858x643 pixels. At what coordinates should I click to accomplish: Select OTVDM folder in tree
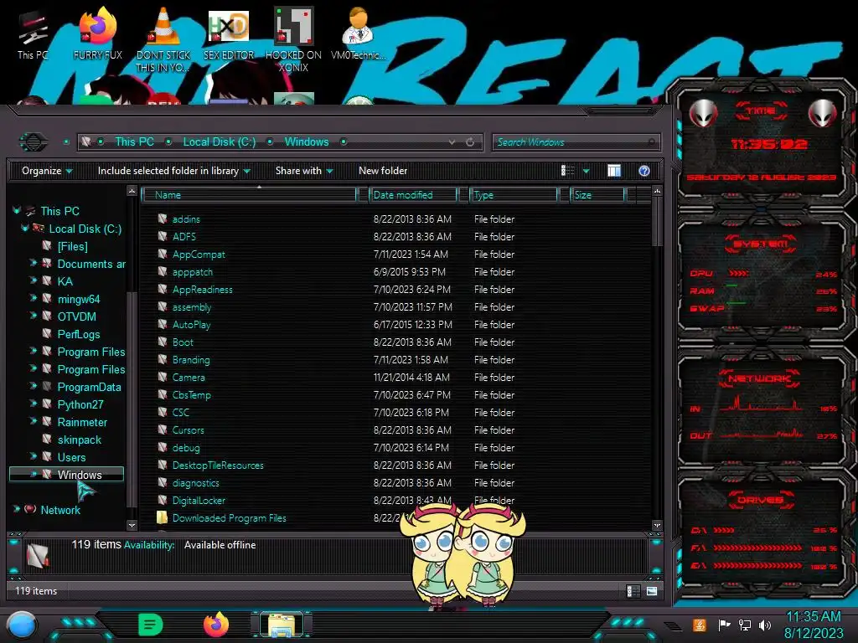coord(76,316)
